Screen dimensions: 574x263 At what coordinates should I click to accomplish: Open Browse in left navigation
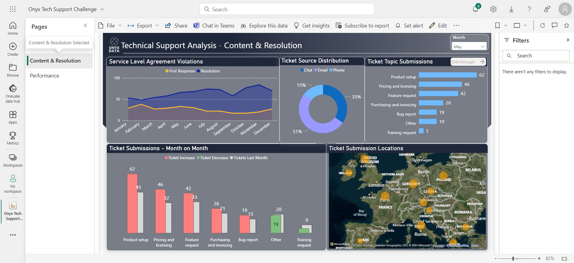pos(13,70)
